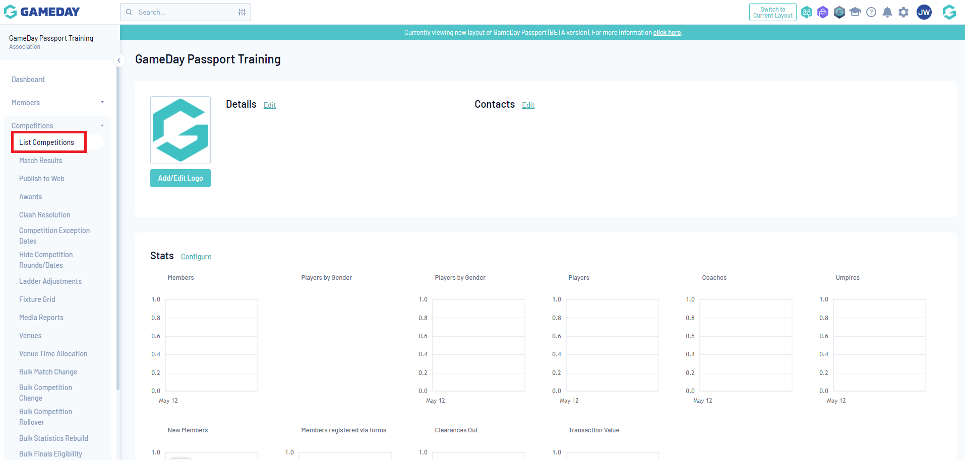Click the 'New Members' chart title
This screenshot has height=460, width=965.
point(188,430)
